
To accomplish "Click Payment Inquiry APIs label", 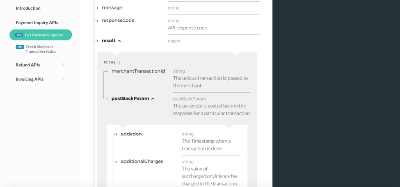I will coord(37,23).
